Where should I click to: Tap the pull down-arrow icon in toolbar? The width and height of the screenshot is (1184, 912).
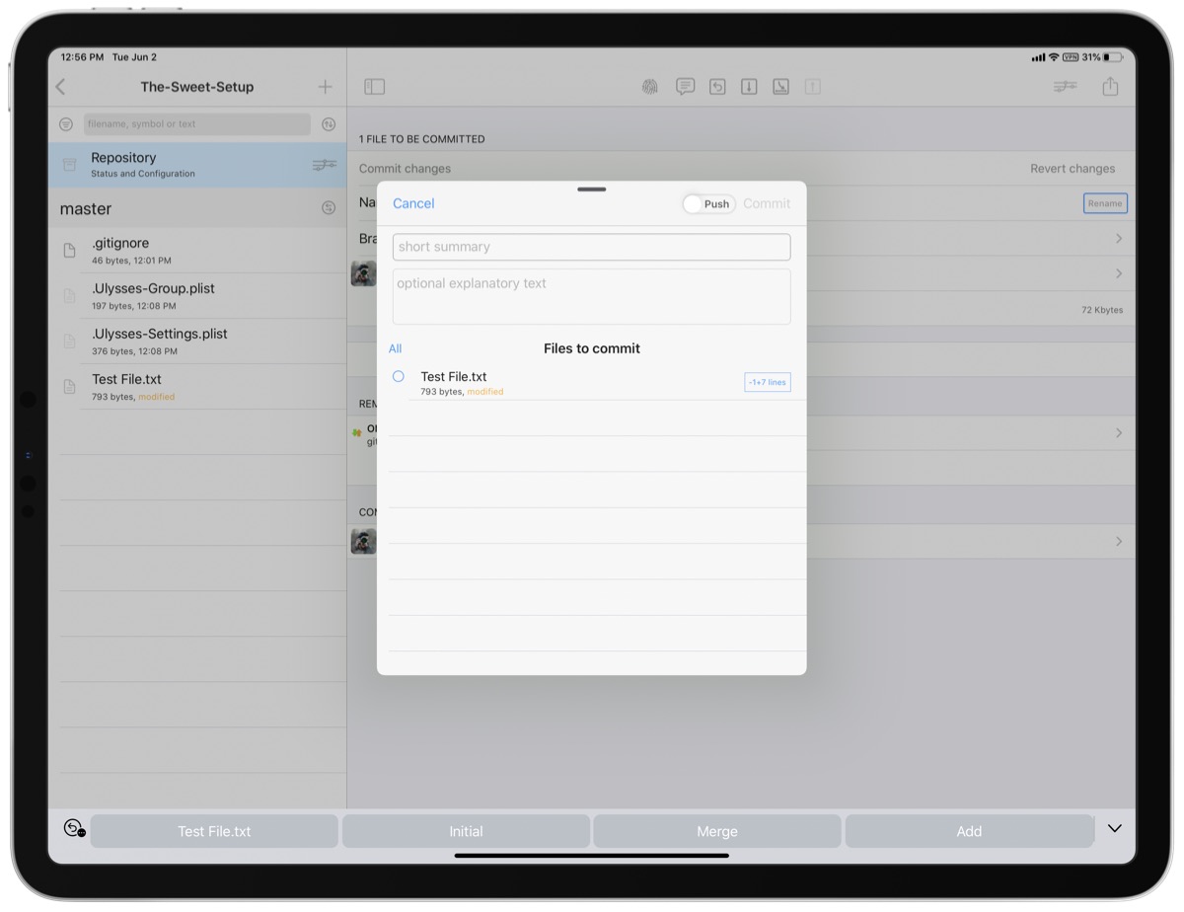pos(749,87)
